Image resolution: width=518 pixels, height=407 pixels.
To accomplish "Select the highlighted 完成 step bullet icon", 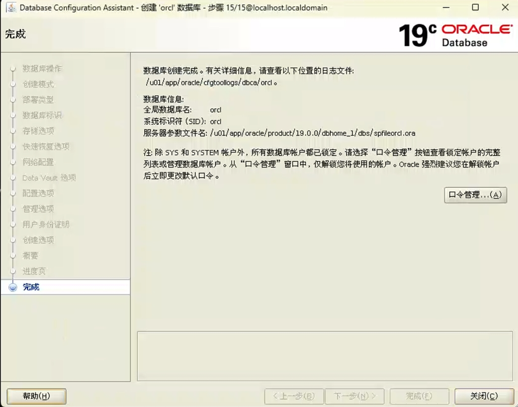I will 13,287.
